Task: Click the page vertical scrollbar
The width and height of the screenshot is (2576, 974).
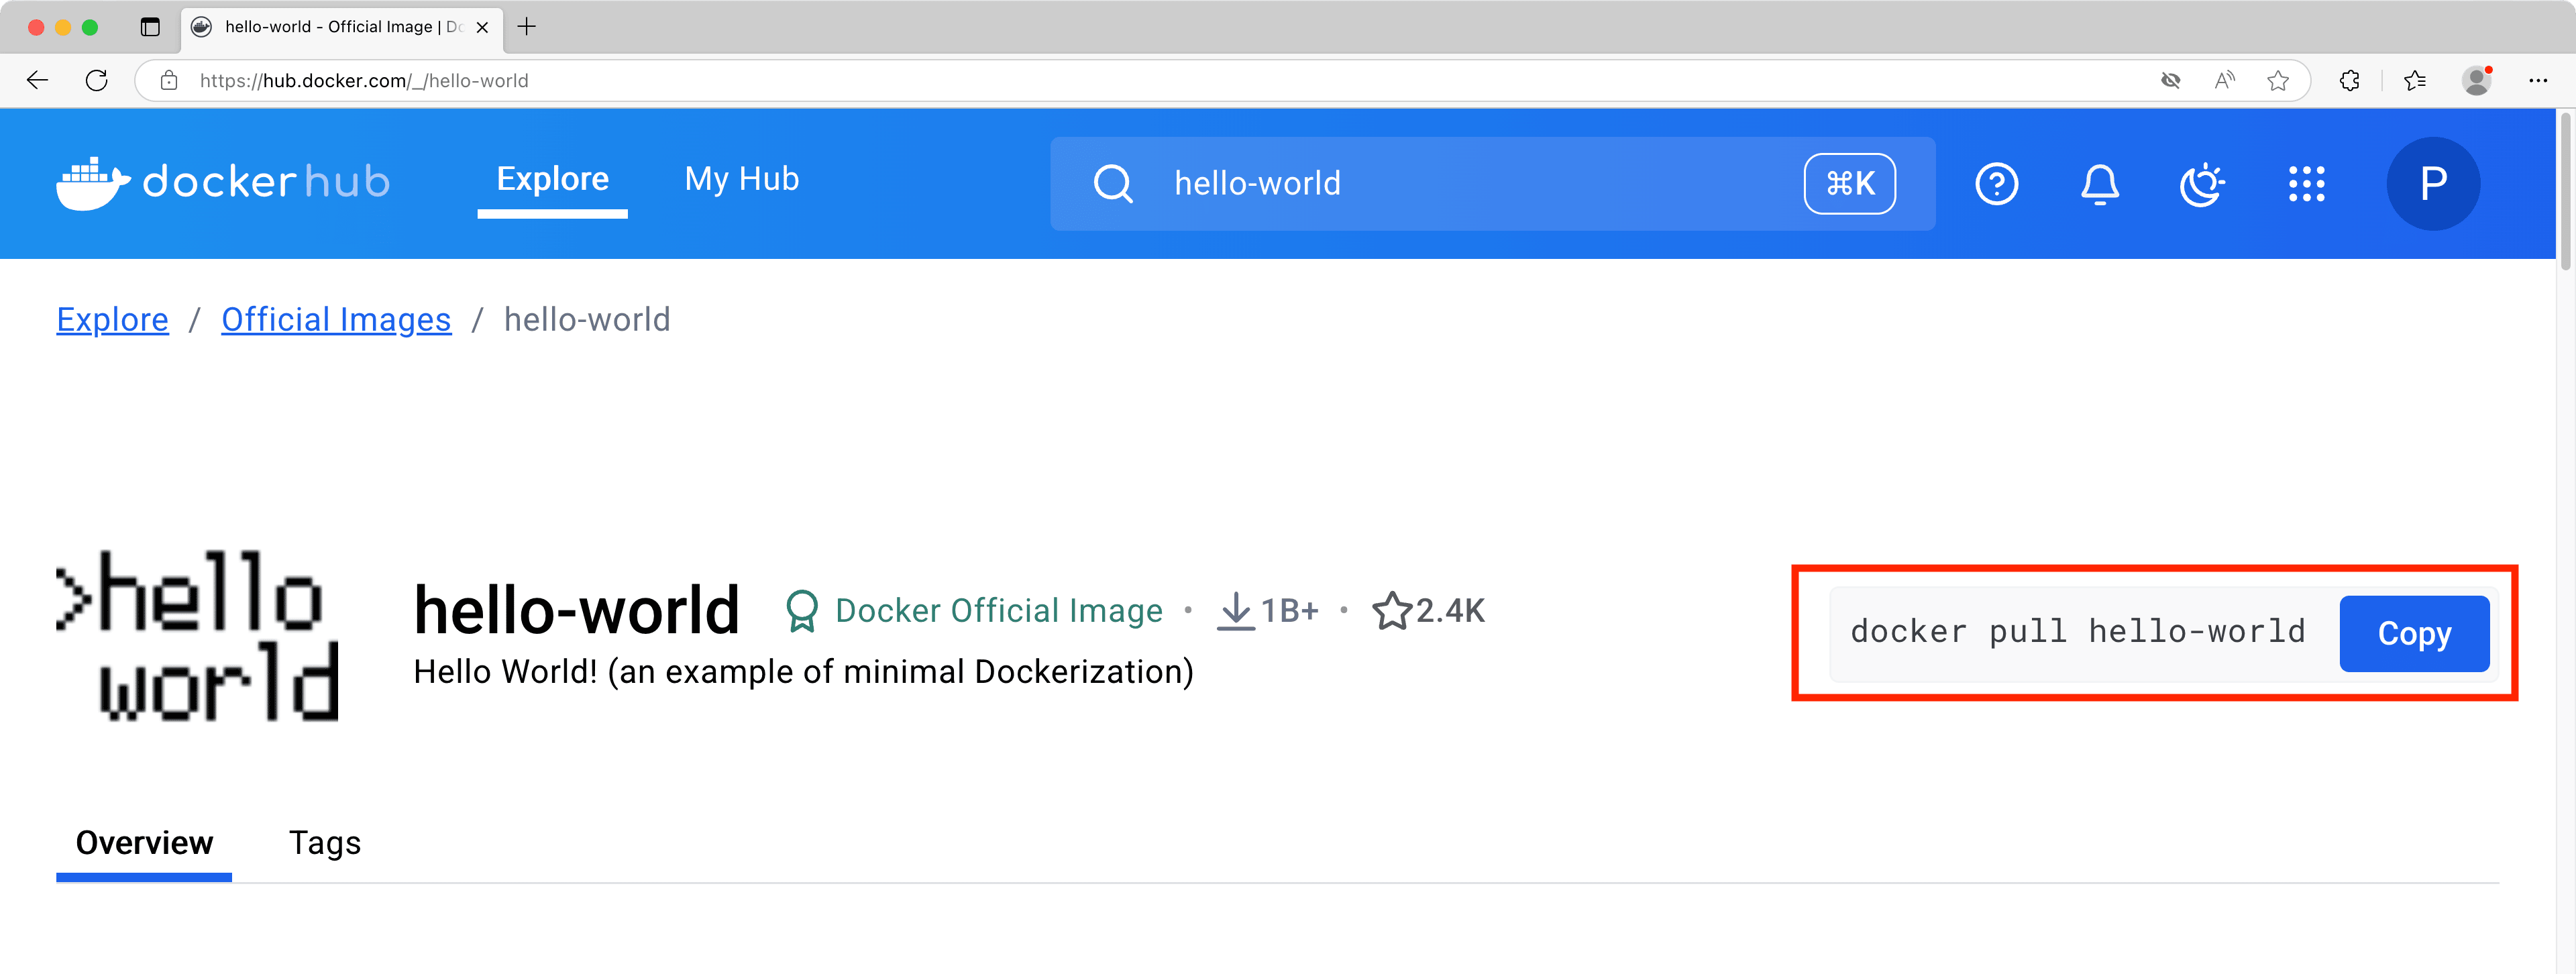Action: (x=2566, y=192)
